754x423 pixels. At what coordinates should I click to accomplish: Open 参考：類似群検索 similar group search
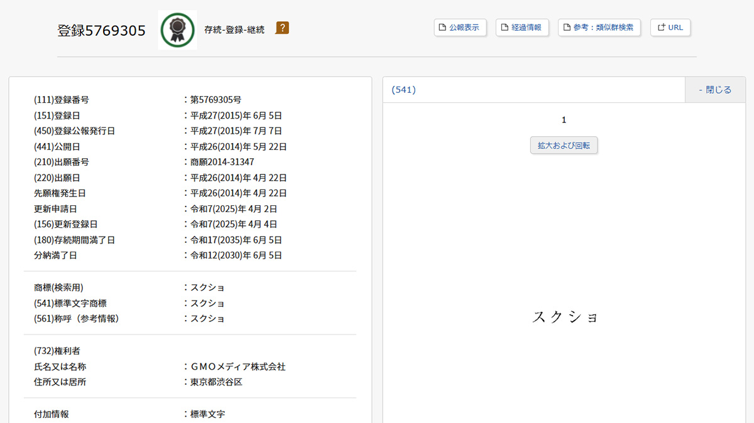pos(599,28)
